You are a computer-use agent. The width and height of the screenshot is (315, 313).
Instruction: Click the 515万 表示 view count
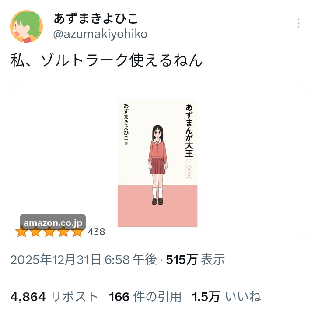(195, 260)
